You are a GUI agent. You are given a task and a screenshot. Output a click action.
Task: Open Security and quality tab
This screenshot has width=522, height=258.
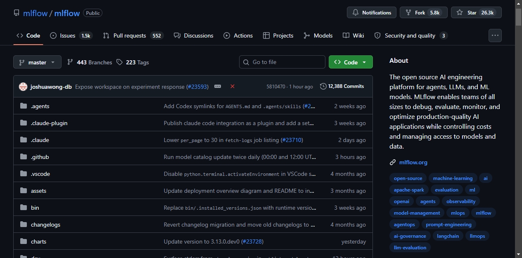(x=411, y=36)
